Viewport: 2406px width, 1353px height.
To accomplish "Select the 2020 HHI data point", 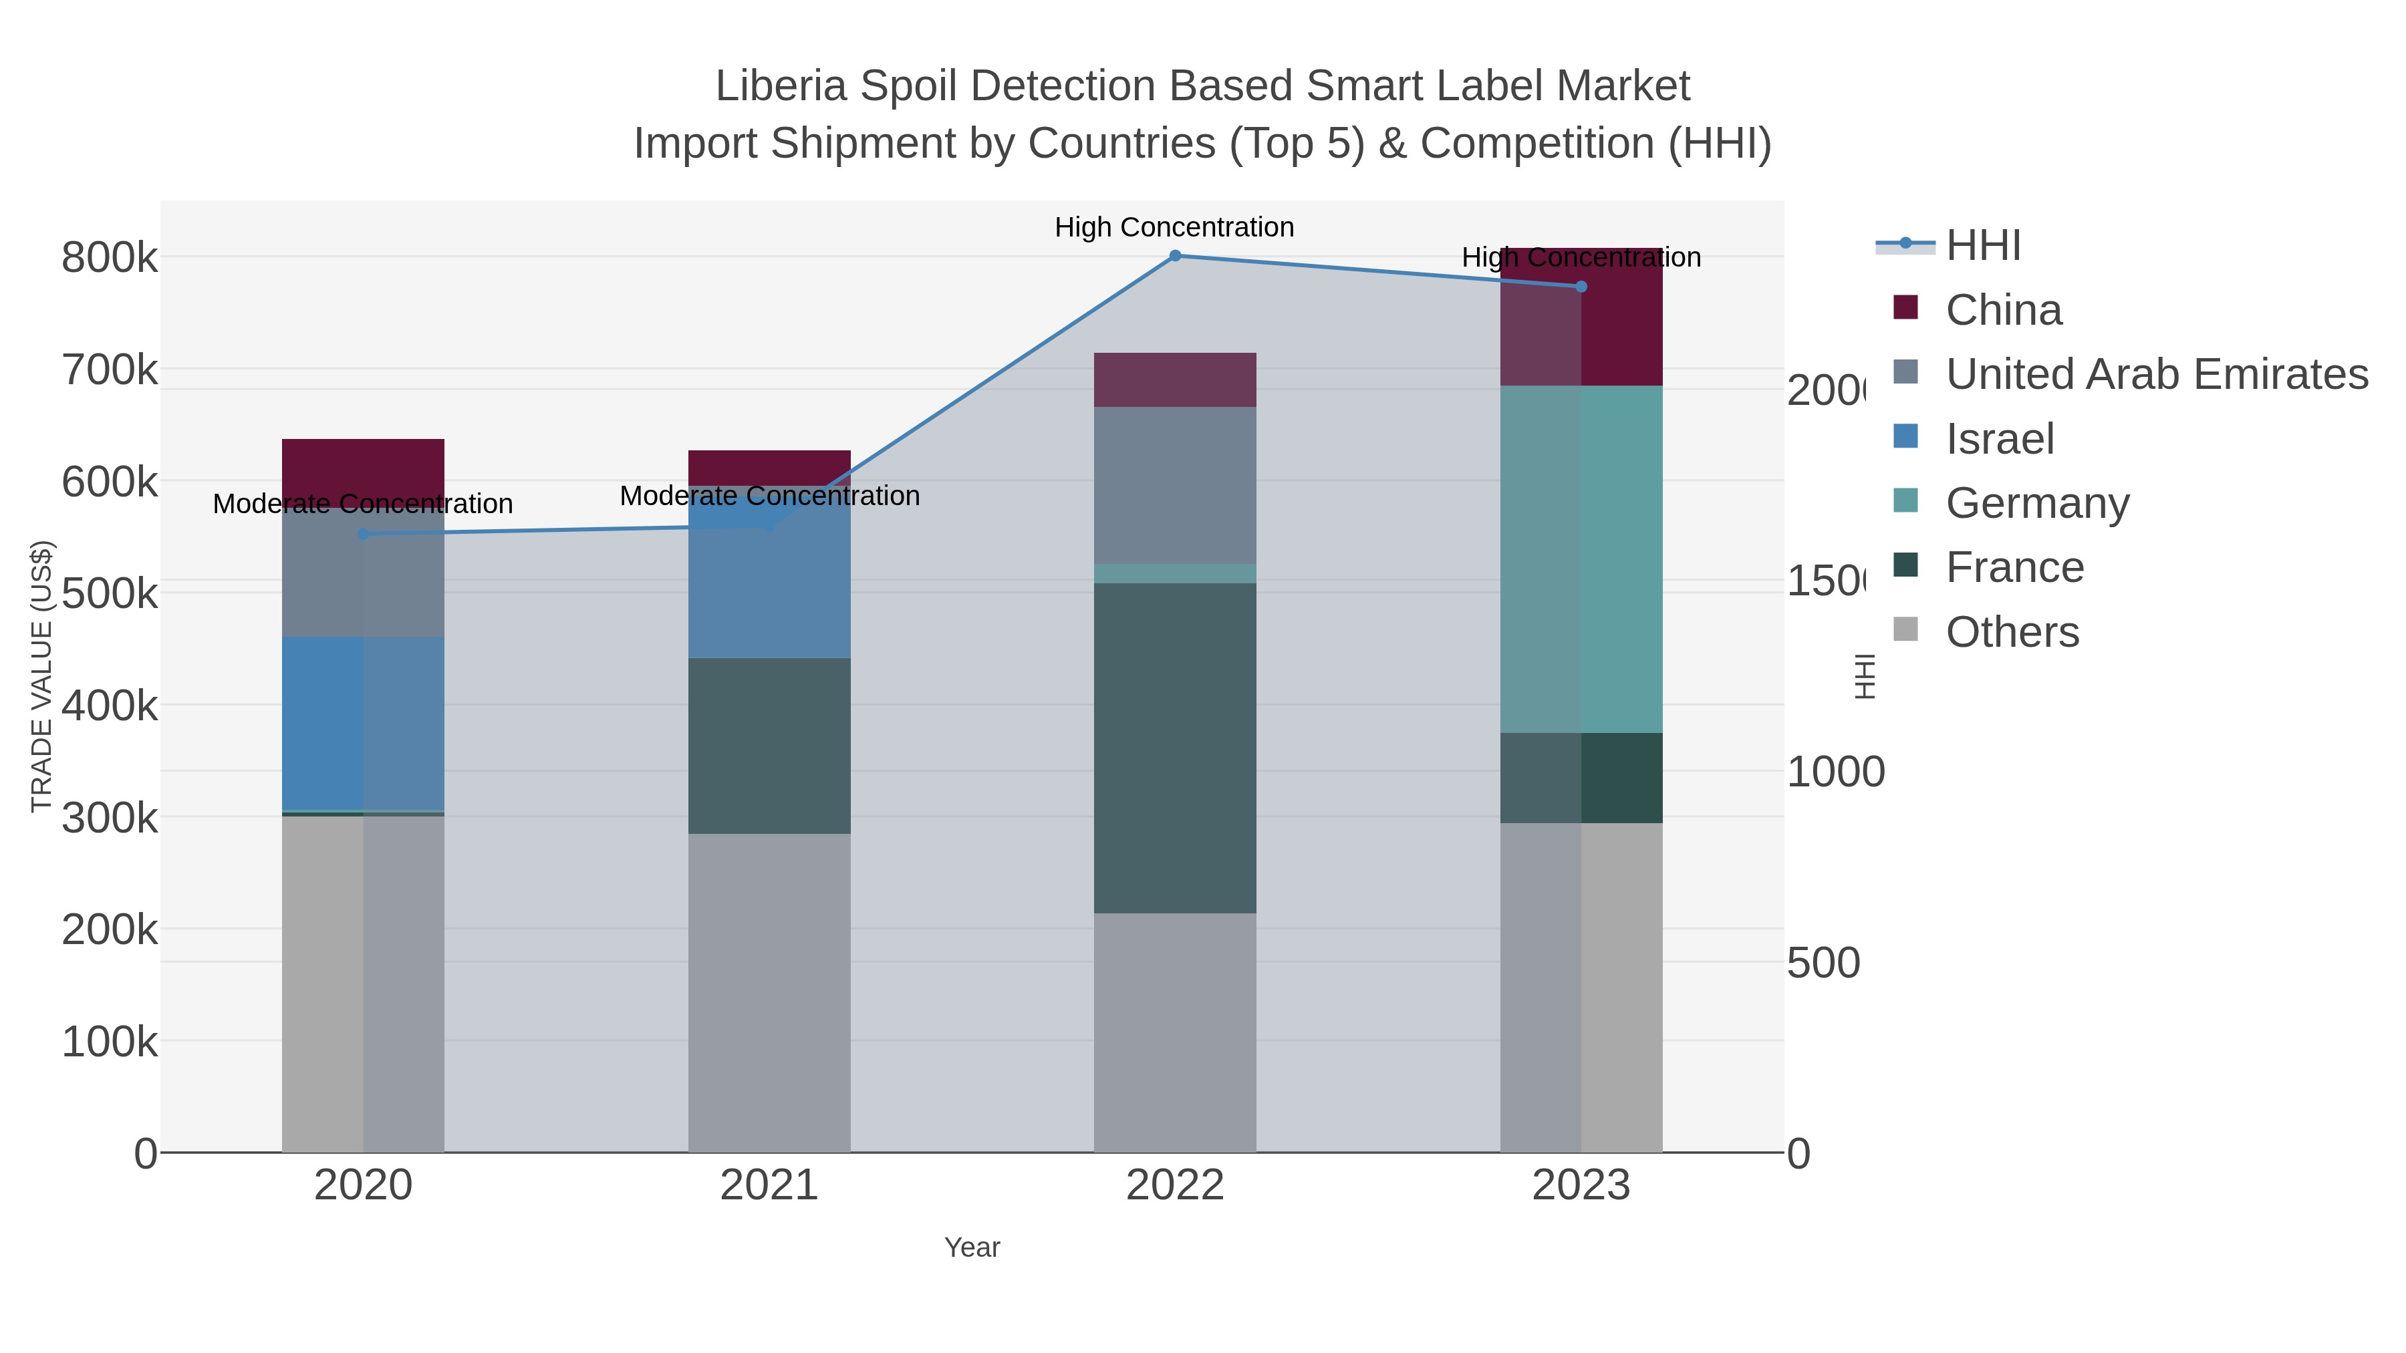I will coord(364,534).
